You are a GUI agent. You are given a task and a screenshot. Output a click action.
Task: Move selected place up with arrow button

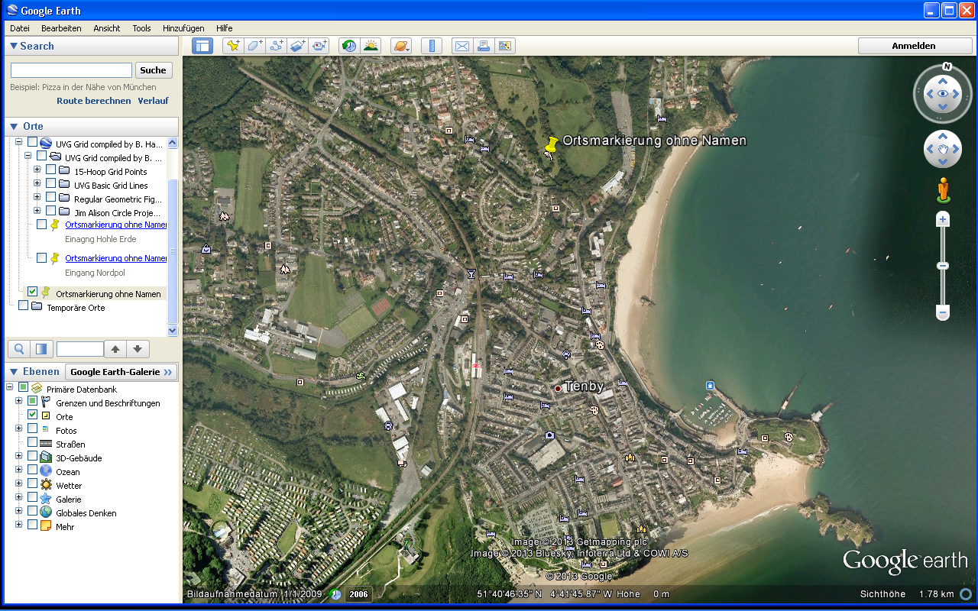pos(115,349)
